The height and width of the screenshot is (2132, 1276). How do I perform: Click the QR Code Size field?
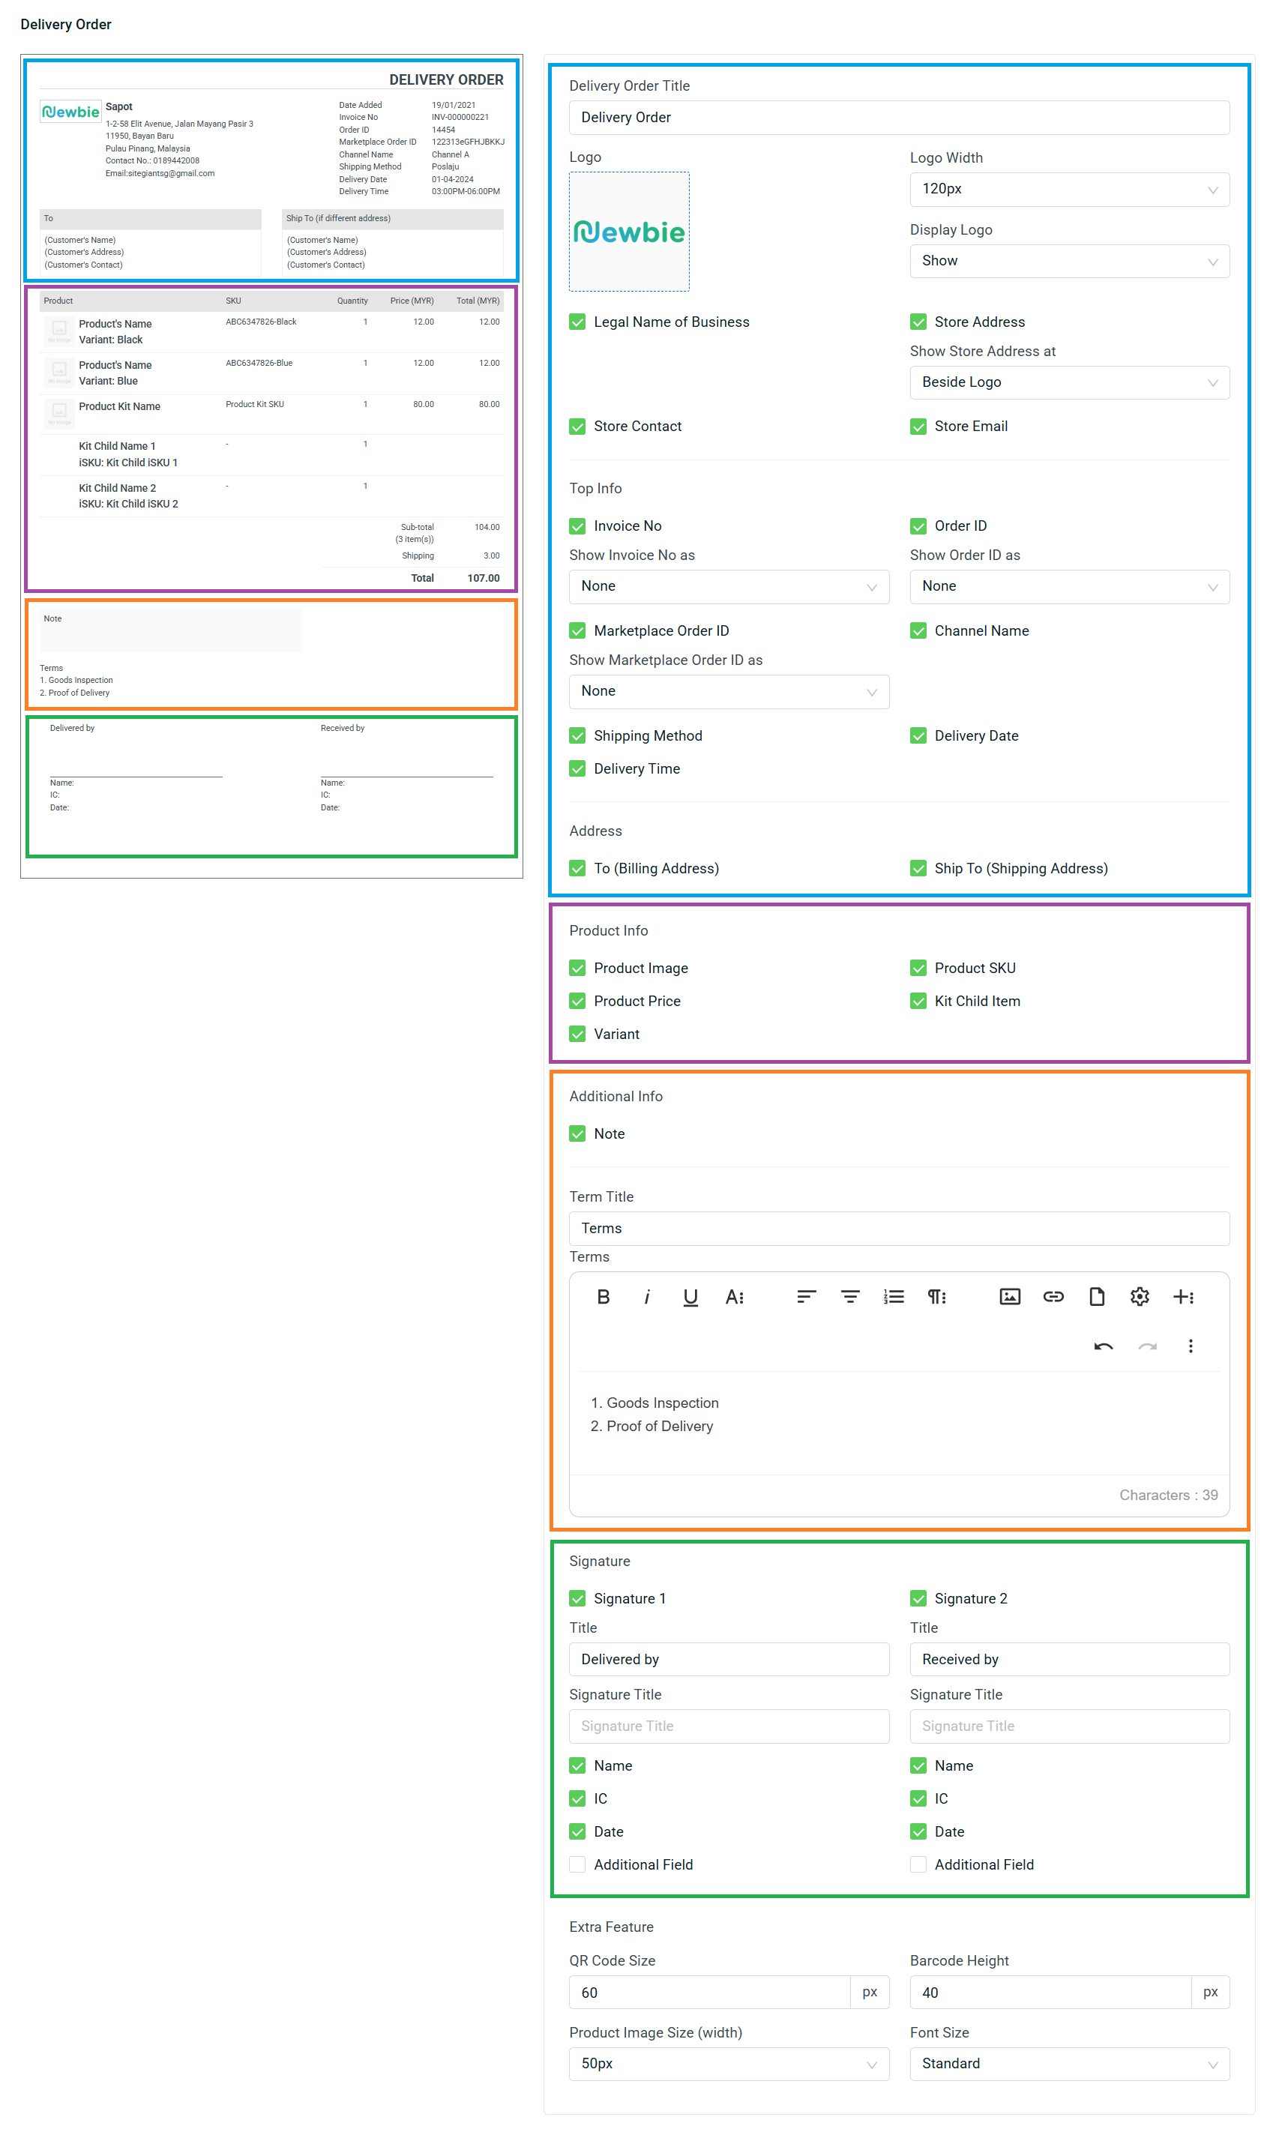[x=709, y=1992]
